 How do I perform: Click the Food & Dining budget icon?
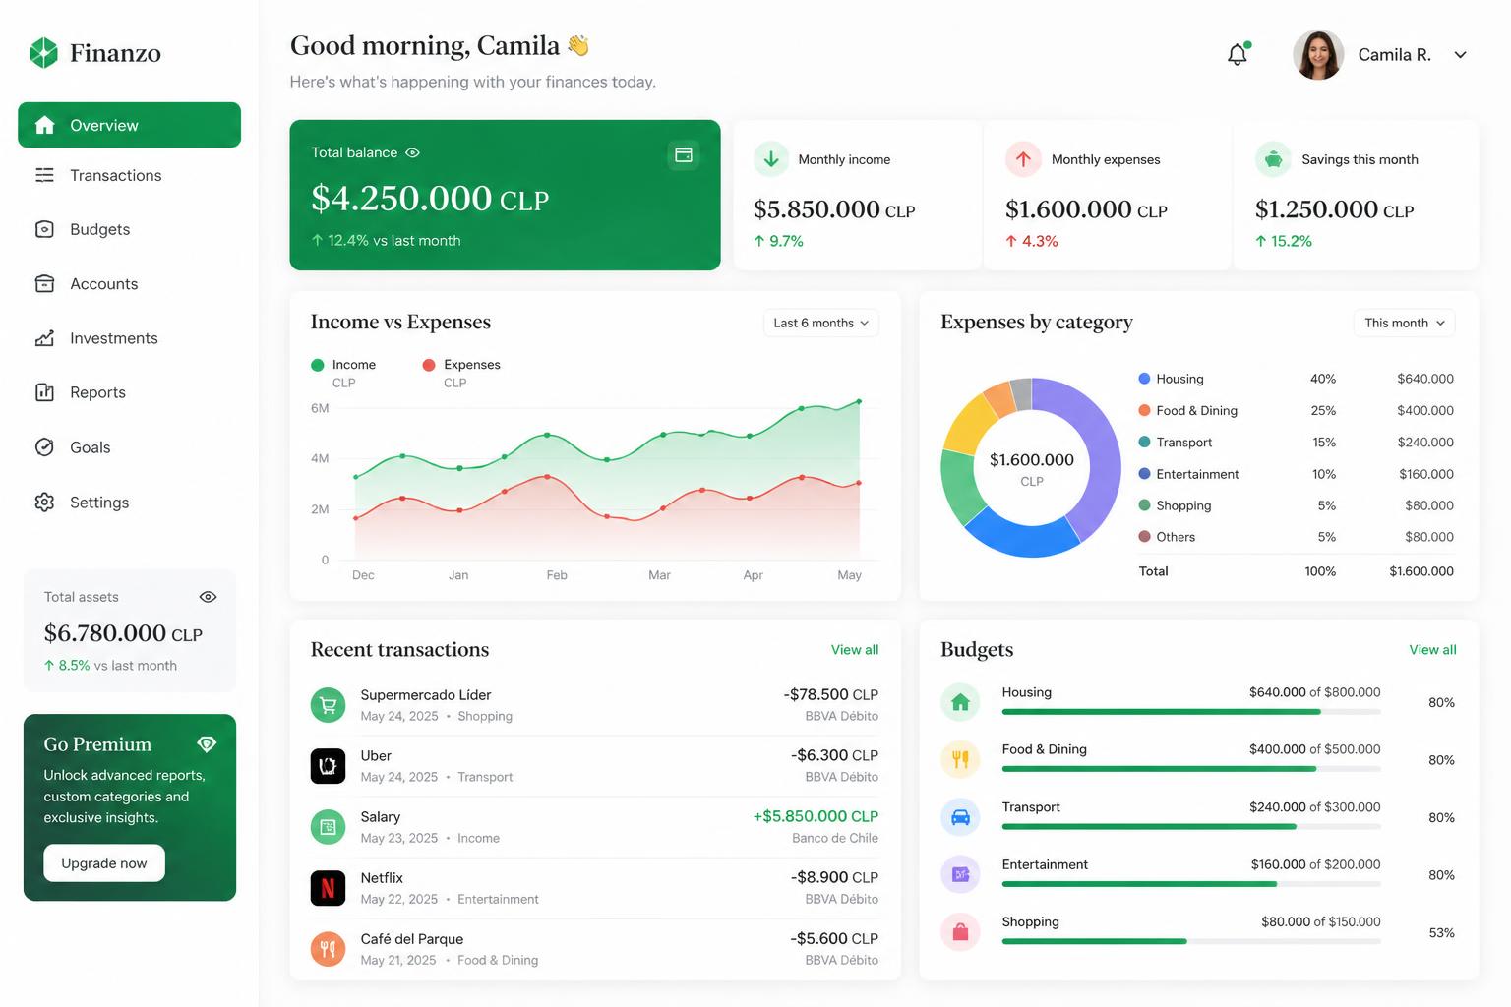(960, 759)
